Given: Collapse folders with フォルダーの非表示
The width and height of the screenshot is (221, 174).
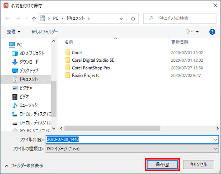Looking at the screenshot, I should 24,165.
